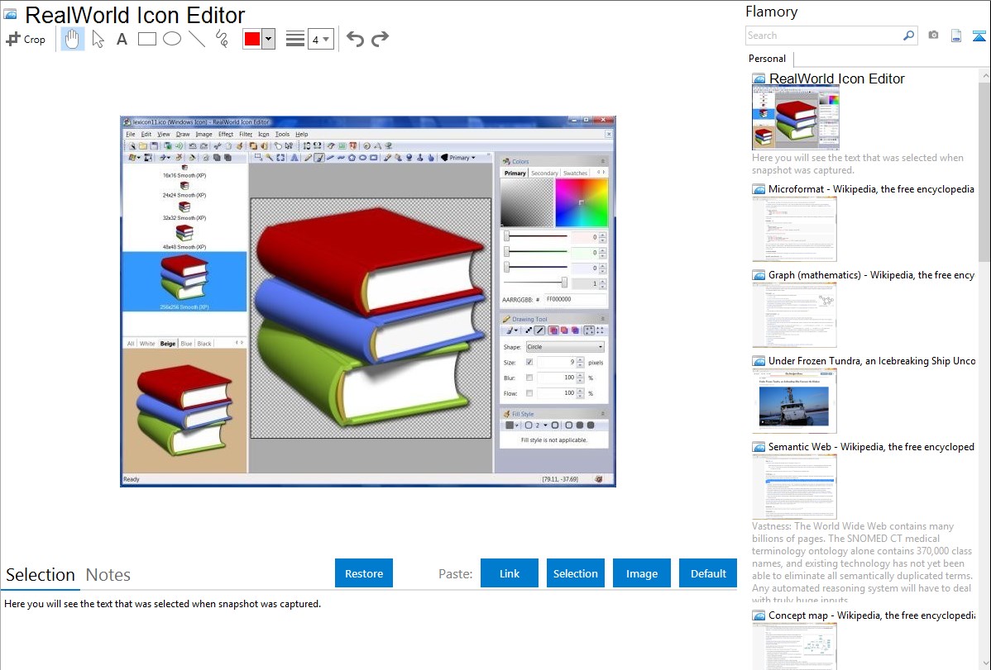This screenshot has height=670, width=991.
Task: Pick the text annotation tool
Action: 122,39
